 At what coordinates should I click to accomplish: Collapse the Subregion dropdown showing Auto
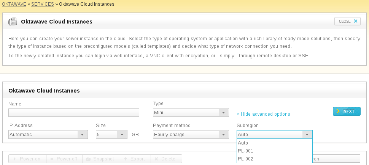tap(275, 135)
